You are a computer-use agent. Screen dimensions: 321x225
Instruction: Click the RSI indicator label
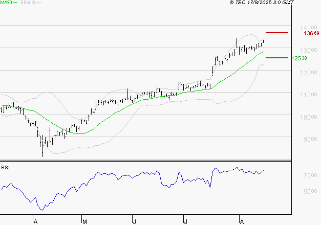(5, 168)
